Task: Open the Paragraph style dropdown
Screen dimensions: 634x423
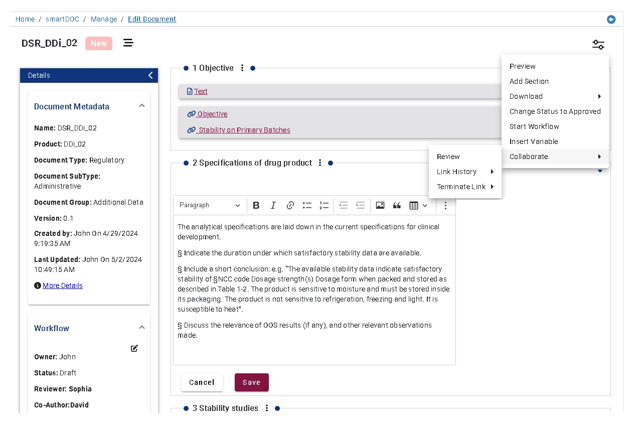Action: pos(210,205)
